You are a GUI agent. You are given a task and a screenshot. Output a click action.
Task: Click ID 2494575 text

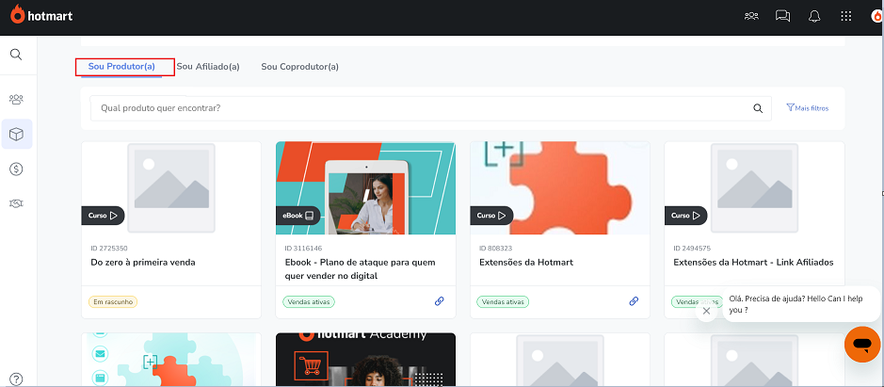click(690, 249)
